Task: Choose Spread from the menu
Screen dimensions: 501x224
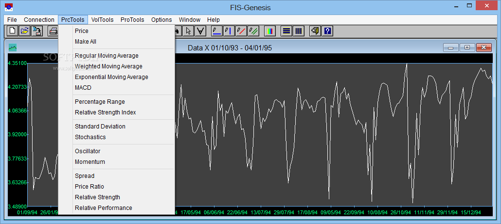Action: [x=117, y=176]
